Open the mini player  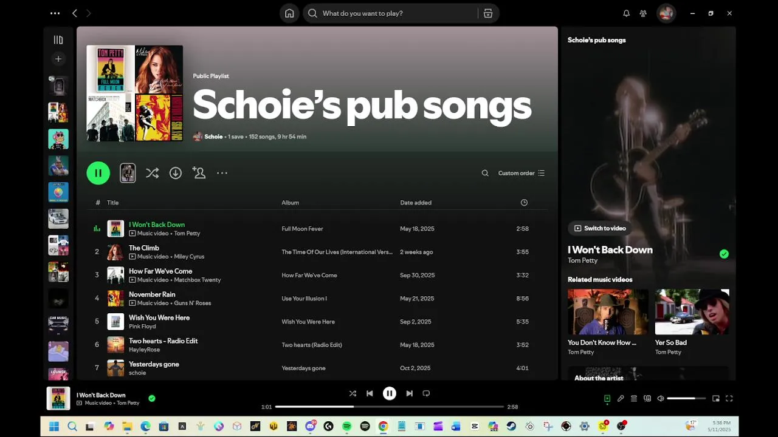click(x=716, y=399)
